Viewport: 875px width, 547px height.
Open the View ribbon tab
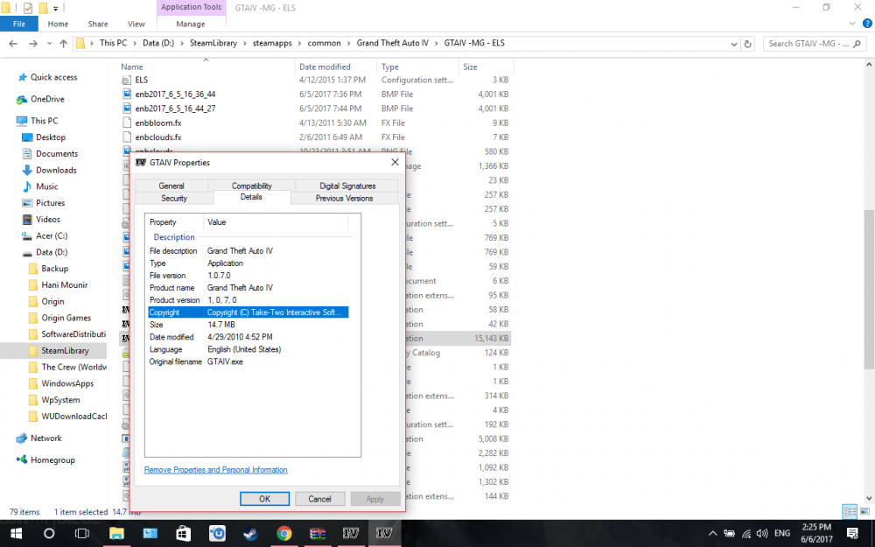pyautogui.click(x=136, y=24)
